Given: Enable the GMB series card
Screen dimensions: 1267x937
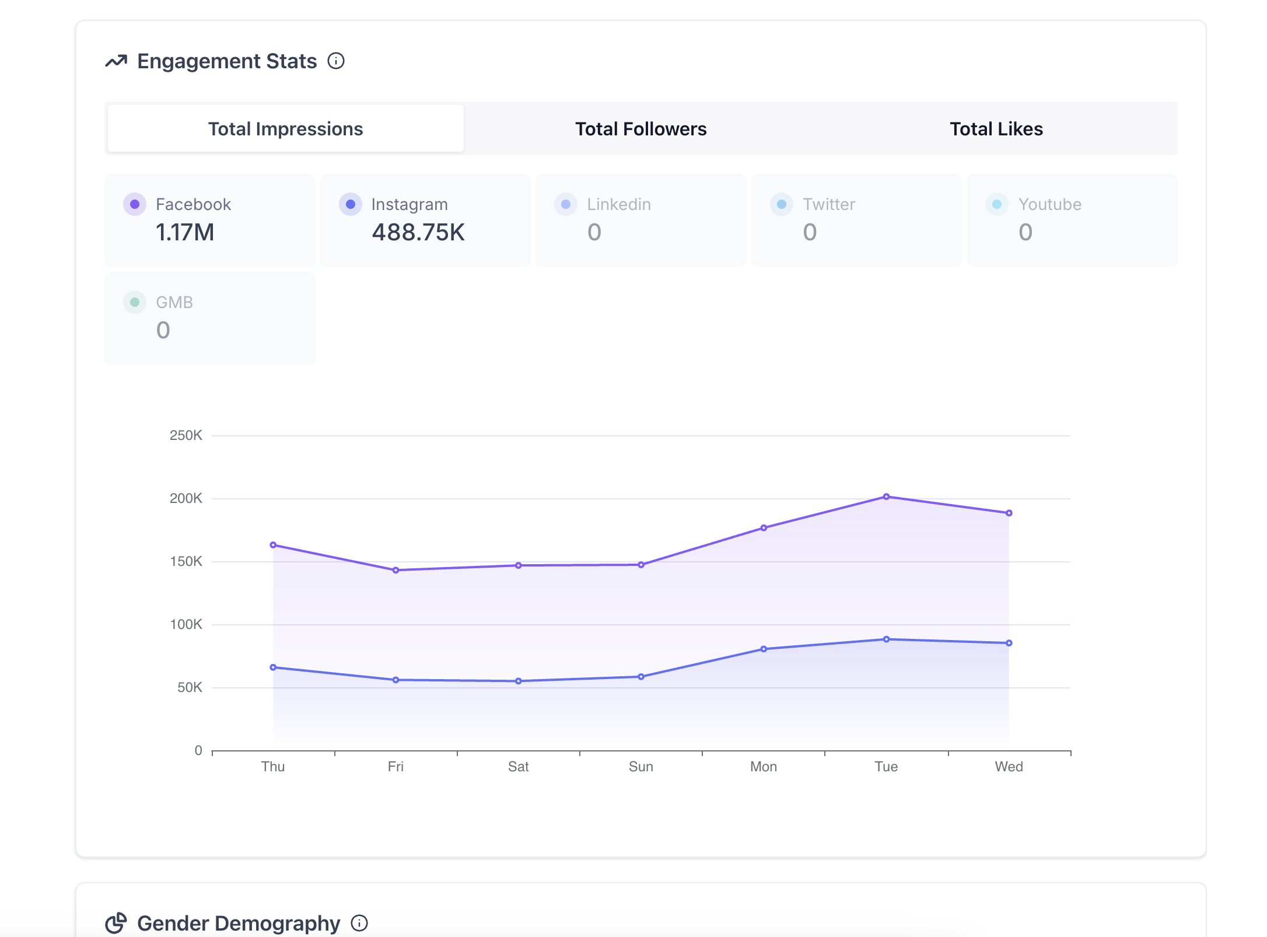Looking at the screenshot, I should coord(210,319).
